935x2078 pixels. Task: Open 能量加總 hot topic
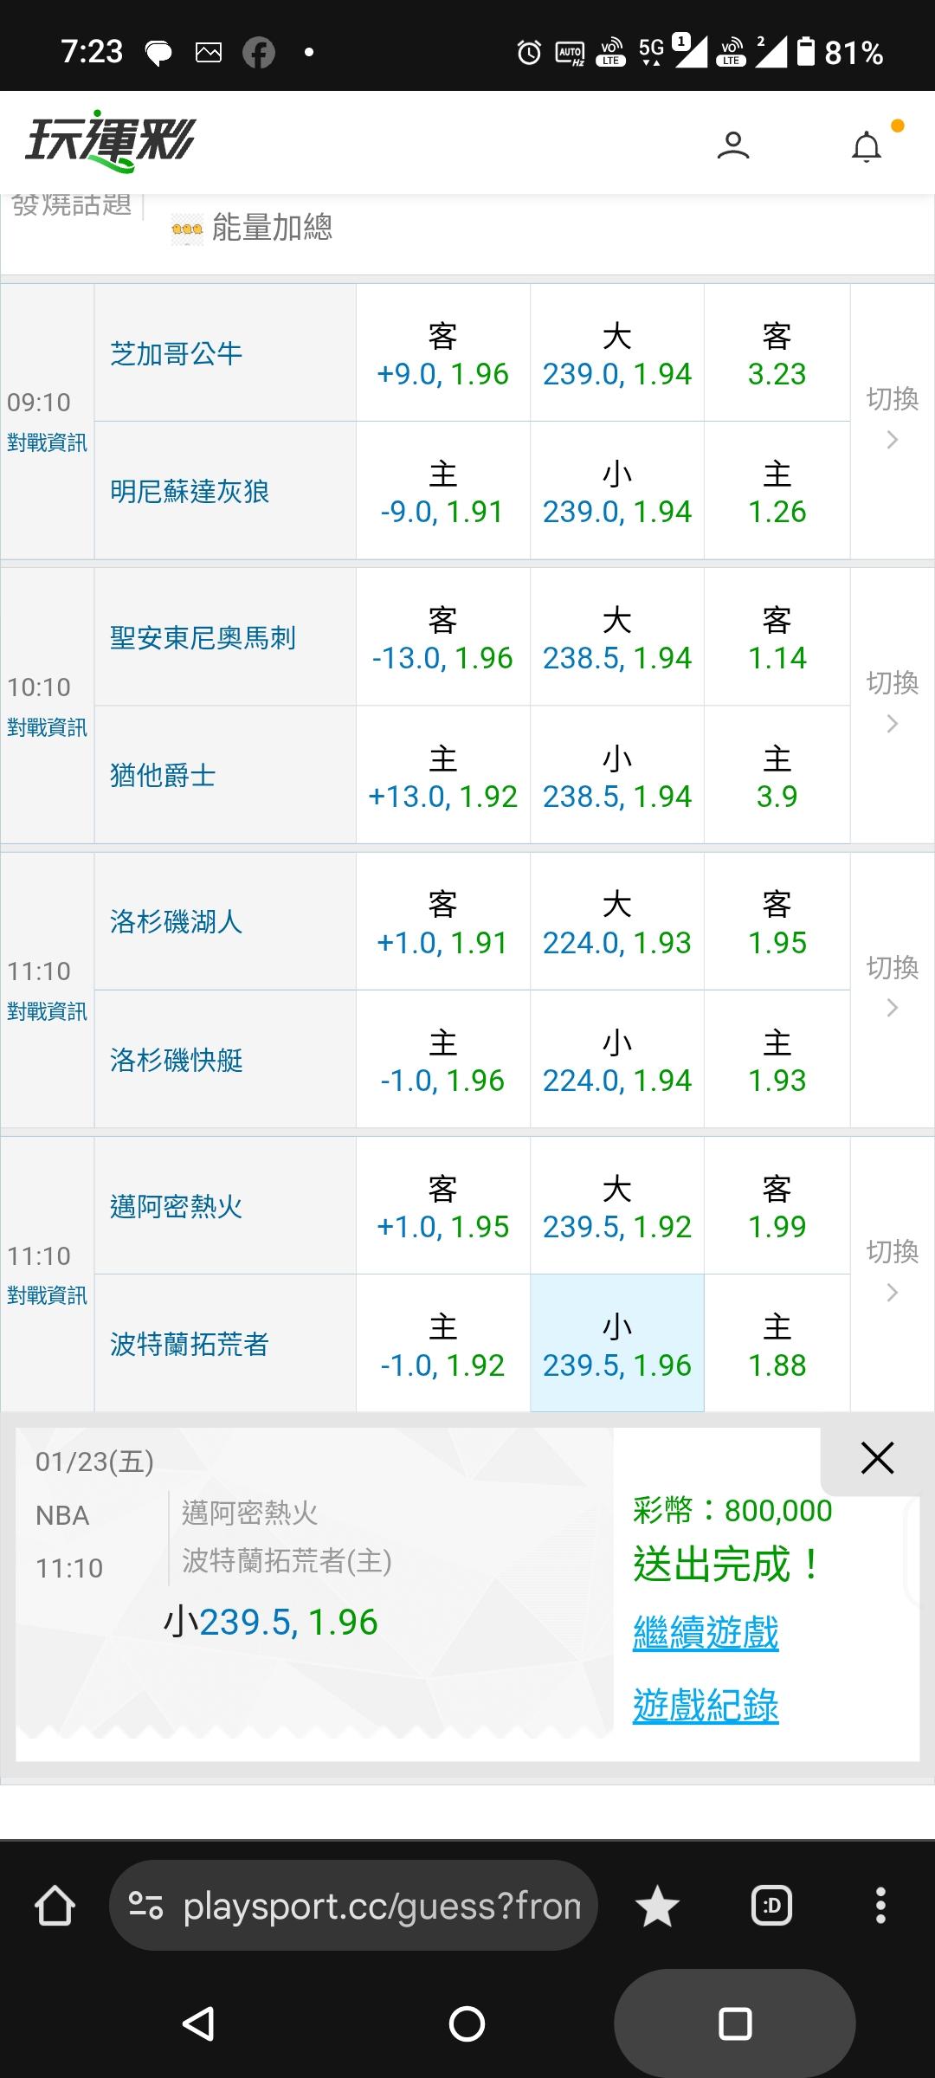tap(272, 228)
